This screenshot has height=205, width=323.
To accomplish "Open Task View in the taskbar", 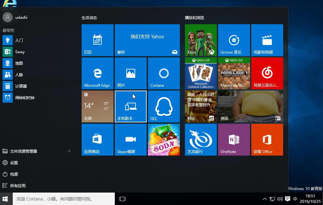I will click(122, 199).
